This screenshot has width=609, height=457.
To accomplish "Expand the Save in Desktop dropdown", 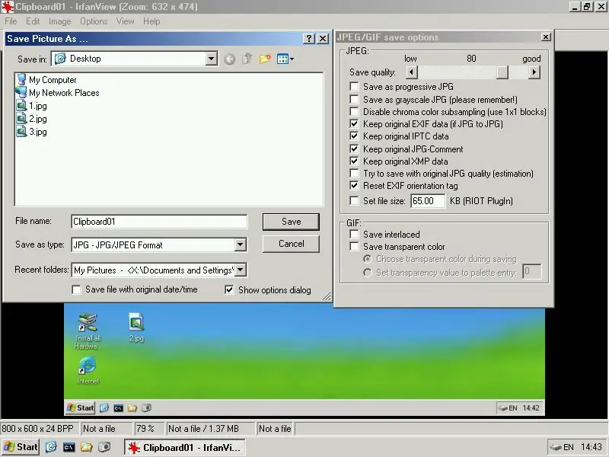I will click(212, 59).
